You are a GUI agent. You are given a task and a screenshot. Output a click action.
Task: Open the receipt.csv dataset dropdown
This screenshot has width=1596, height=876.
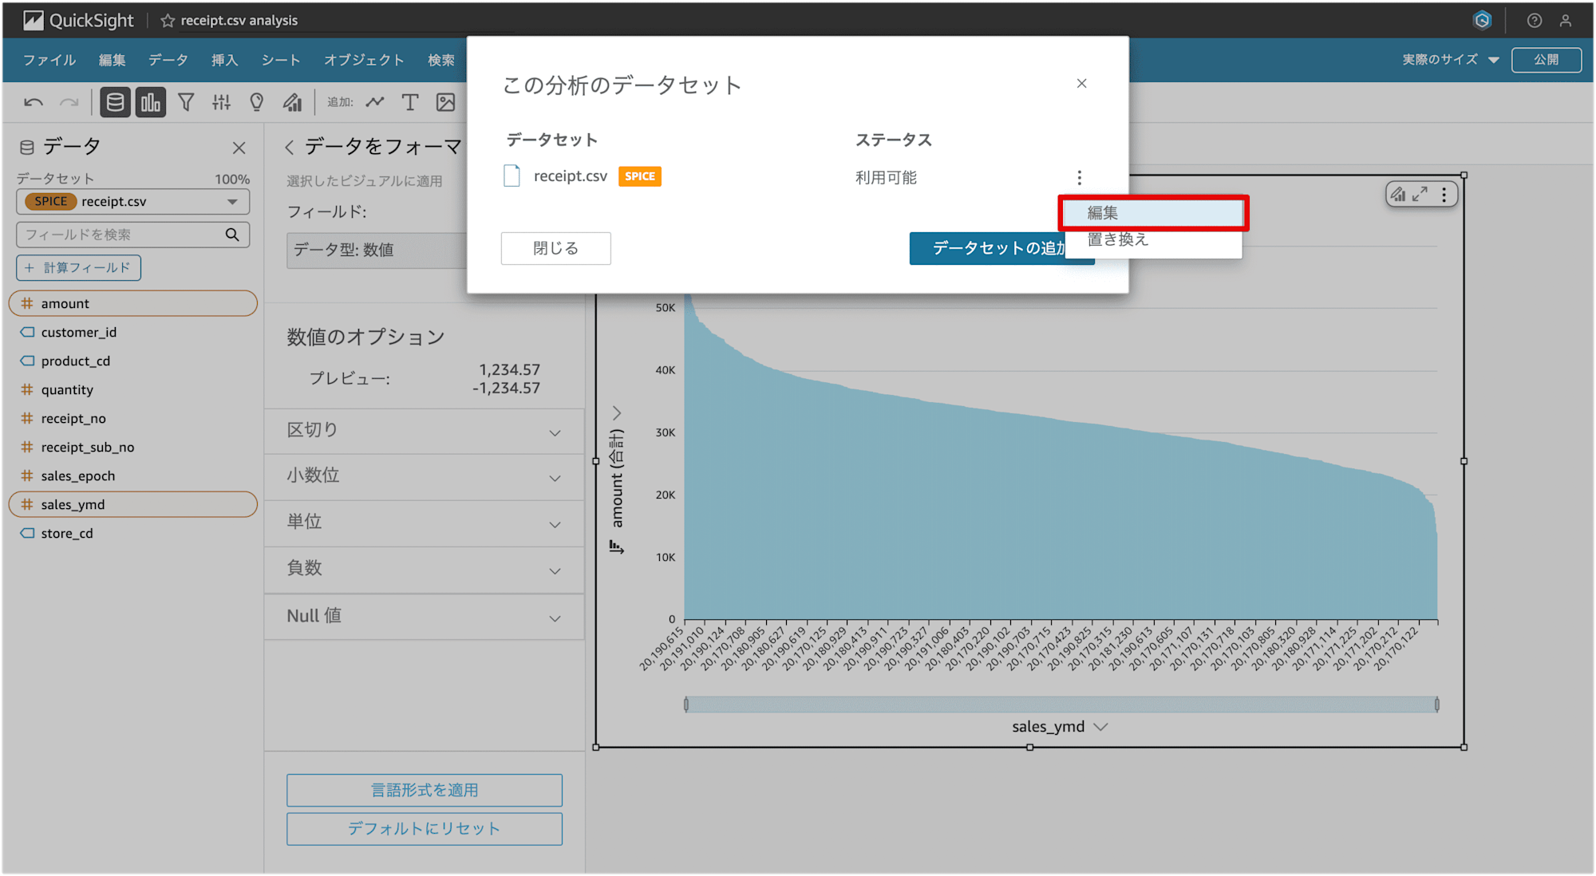(132, 202)
